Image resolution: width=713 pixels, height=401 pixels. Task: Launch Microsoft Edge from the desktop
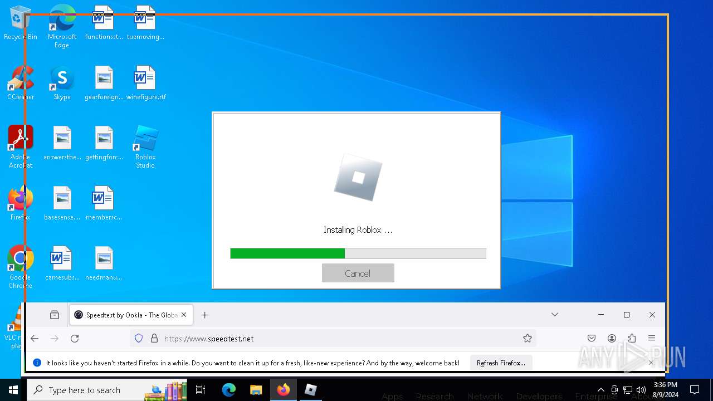(62, 26)
